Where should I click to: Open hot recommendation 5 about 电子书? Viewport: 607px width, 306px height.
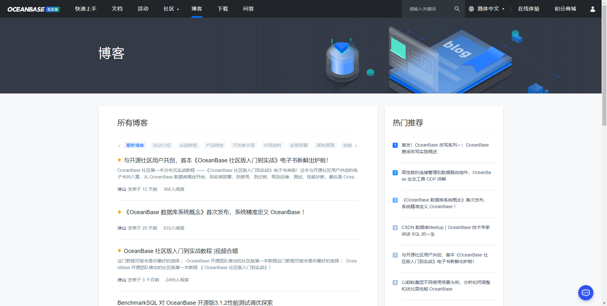click(x=445, y=258)
